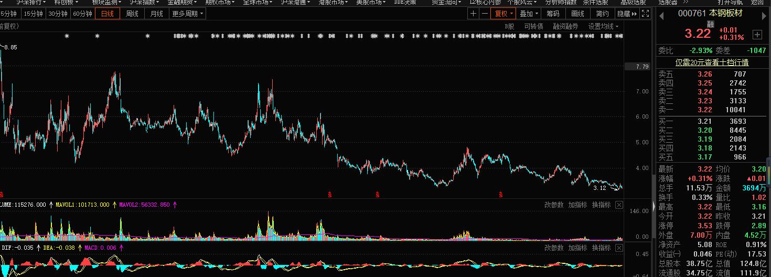Open the 科创板 menu
771x277 pixels.
point(66,2)
